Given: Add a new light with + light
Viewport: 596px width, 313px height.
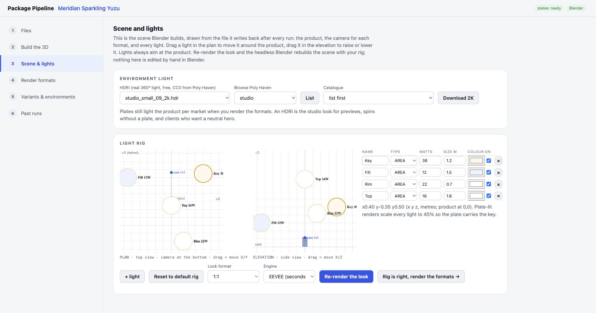Looking at the screenshot, I should 132,277.
